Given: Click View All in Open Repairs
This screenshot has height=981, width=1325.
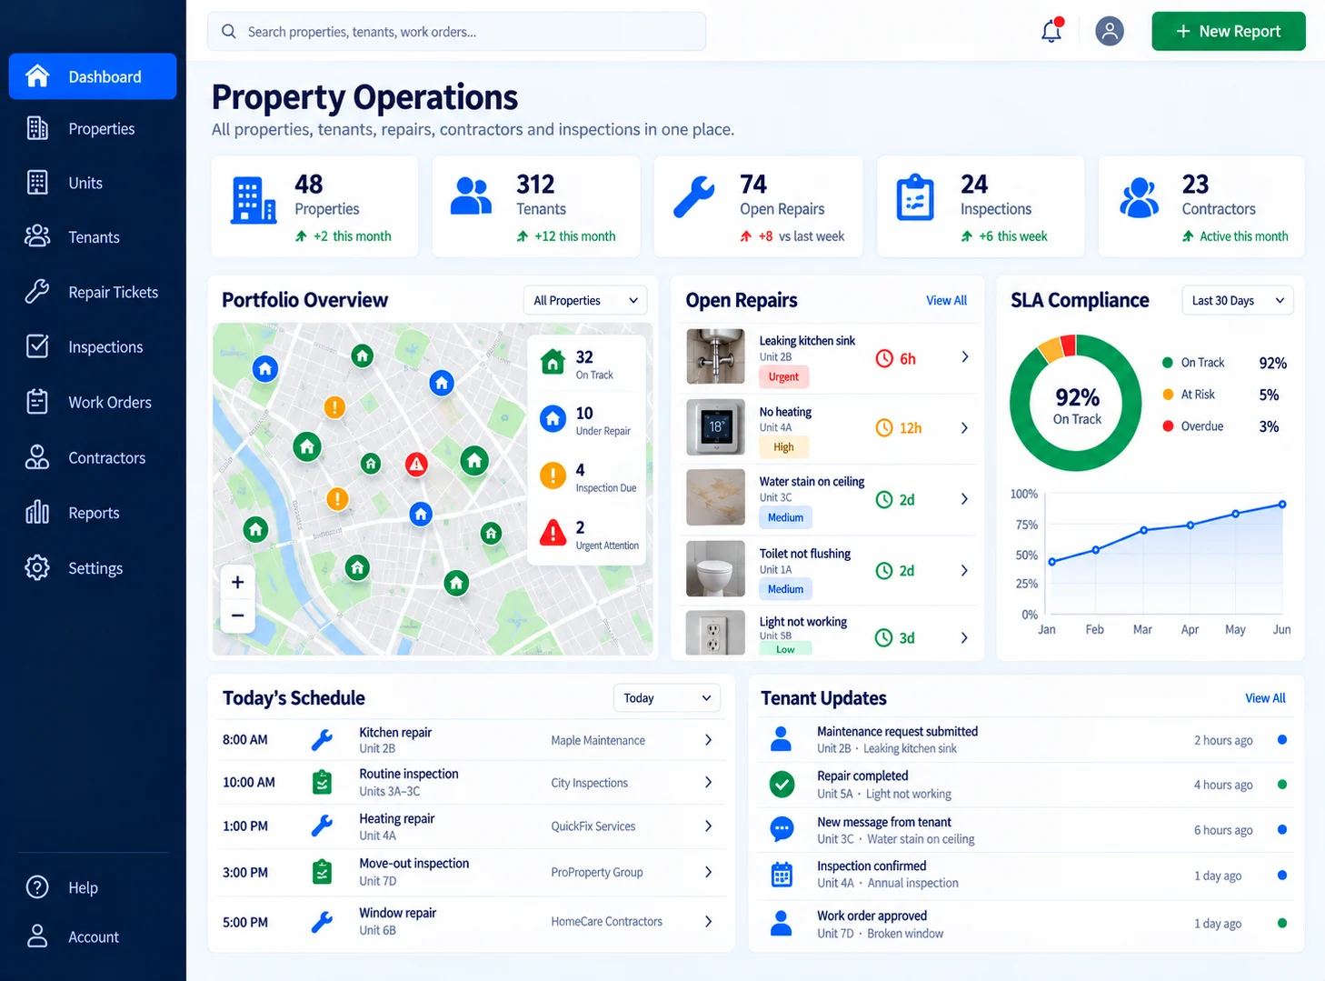Looking at the screenshot, I should 946,300.
